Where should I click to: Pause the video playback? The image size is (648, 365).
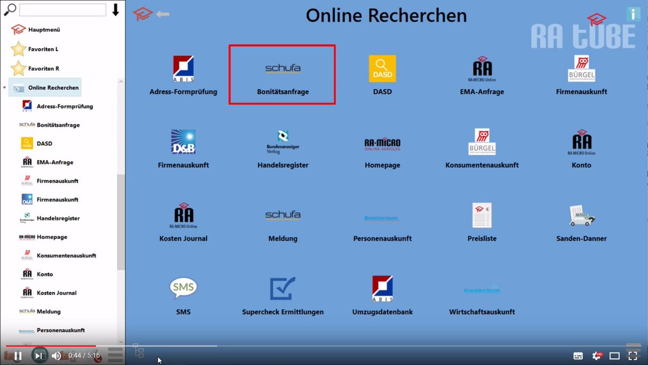coord(18,356)
